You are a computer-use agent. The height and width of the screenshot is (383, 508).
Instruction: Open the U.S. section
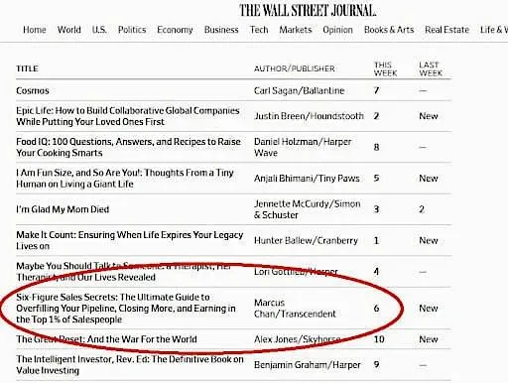coord(99,30)
